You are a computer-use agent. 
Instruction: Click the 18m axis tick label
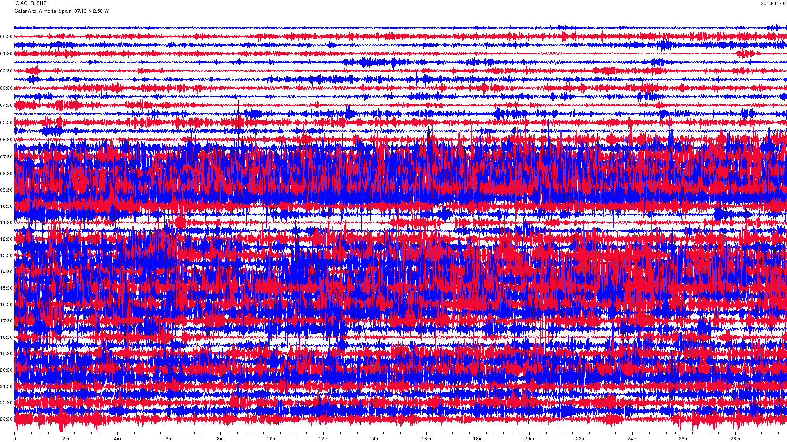(x=478, y=439)
